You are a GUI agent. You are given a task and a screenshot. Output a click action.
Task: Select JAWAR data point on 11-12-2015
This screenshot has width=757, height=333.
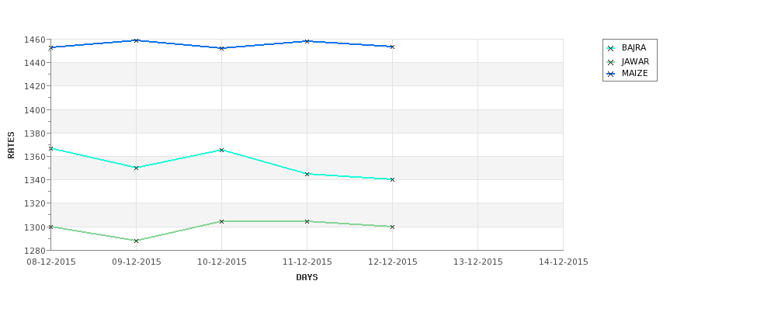[307, 221]
